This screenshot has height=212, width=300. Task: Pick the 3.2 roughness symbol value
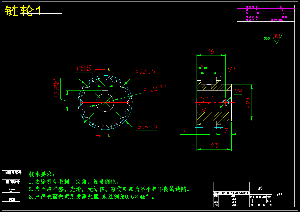pyautogui.click(x=205, y=100)
